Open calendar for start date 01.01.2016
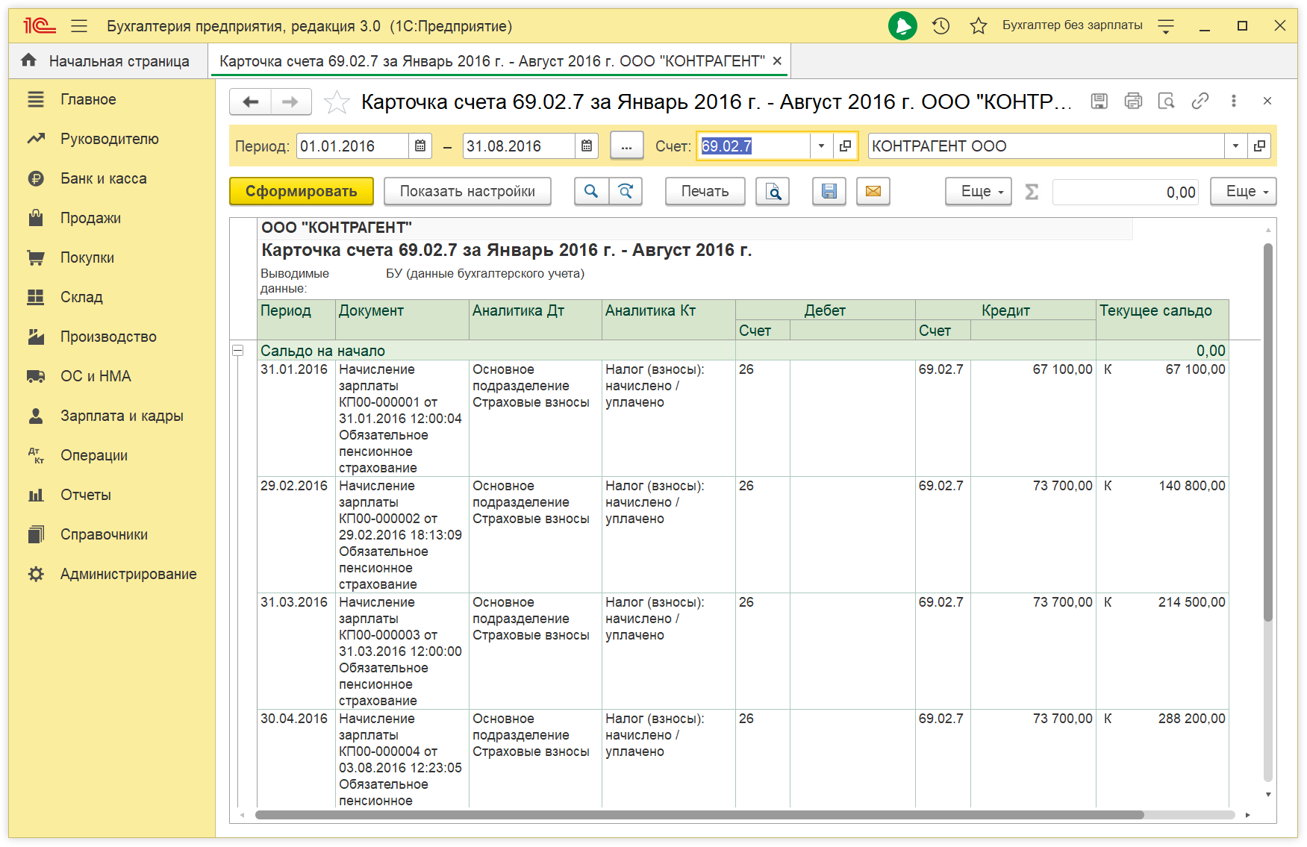This screenshot has height=847, width=1307. tap(420, 146)
